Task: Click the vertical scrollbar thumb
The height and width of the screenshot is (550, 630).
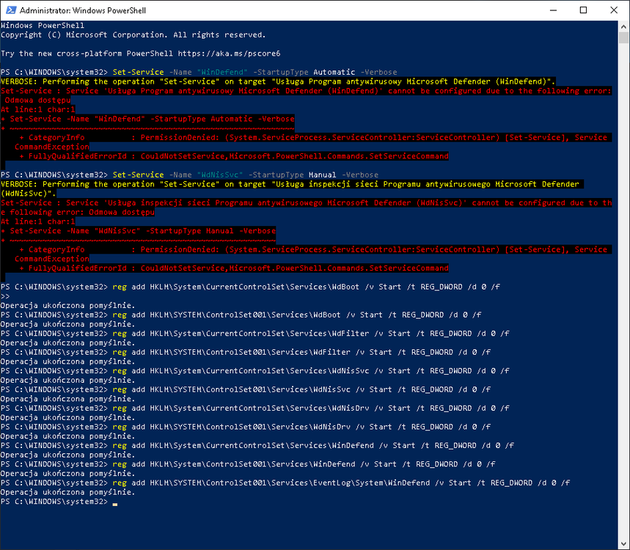Action: tap(623, 37)
